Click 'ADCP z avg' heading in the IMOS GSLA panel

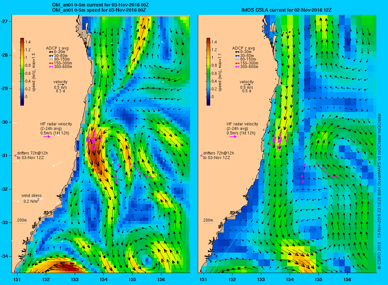click(x=243, y=48)
